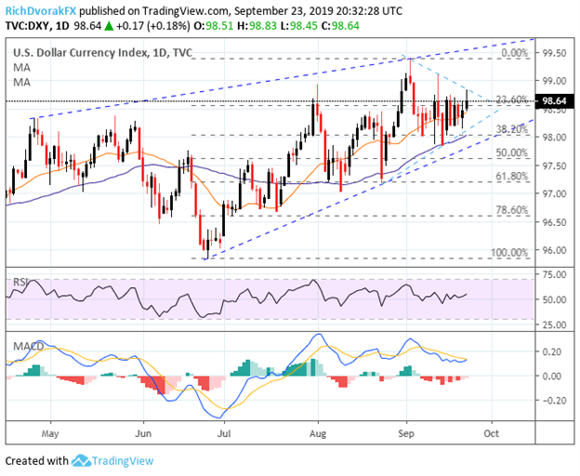Click the 23.60% Fibonacci level label
The height and width of the screenshot is (476, 580).
pos(512,99)
